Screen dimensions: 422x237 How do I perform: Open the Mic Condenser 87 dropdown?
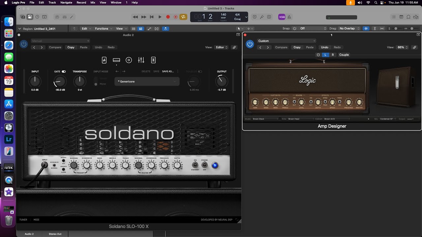click(x=388, y=119)
